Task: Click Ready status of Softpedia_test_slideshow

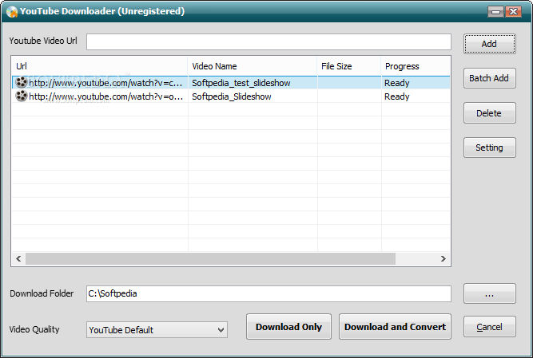Action: click(396, 83)
